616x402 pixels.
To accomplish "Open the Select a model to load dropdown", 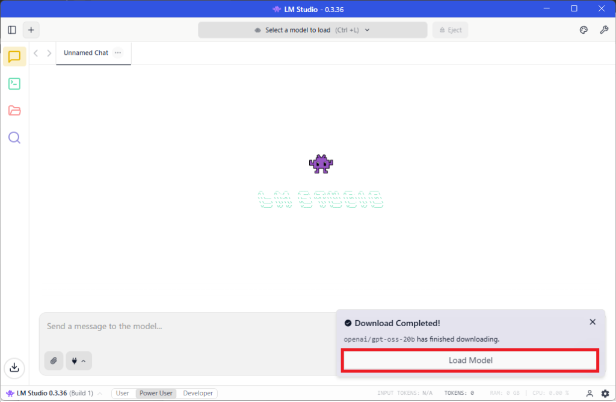I will (x=312, y=30).
